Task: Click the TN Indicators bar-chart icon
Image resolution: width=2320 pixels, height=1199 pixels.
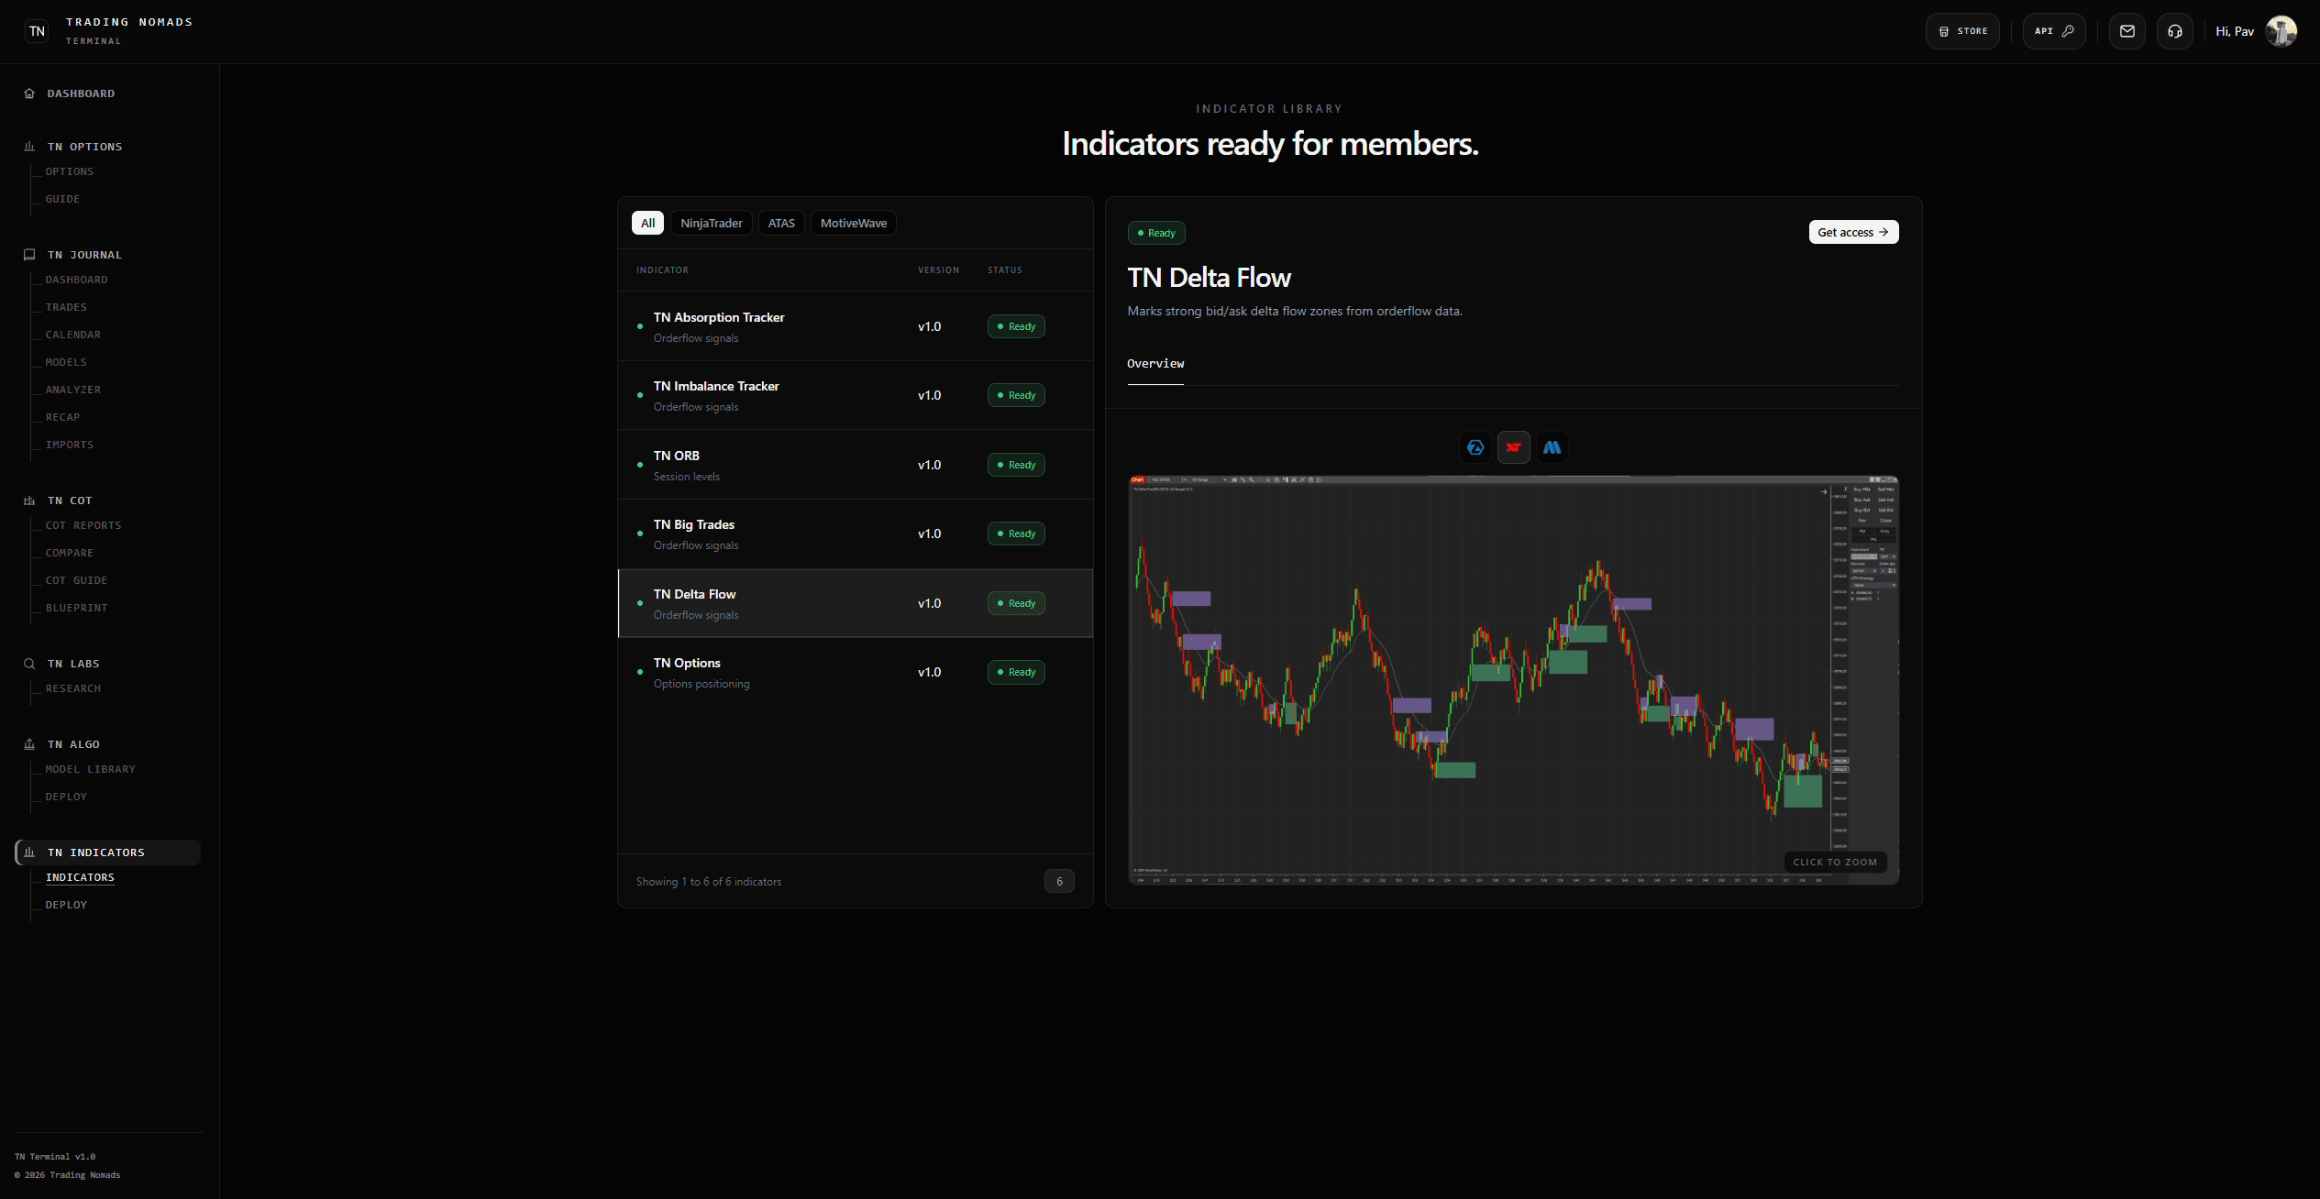Action: click(29, 852)
